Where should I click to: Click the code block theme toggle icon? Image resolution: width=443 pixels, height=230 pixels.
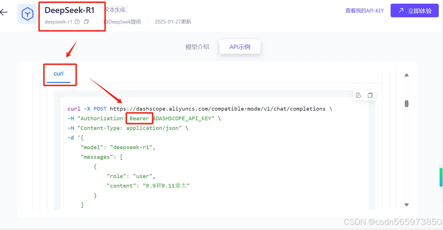point(359,95)
